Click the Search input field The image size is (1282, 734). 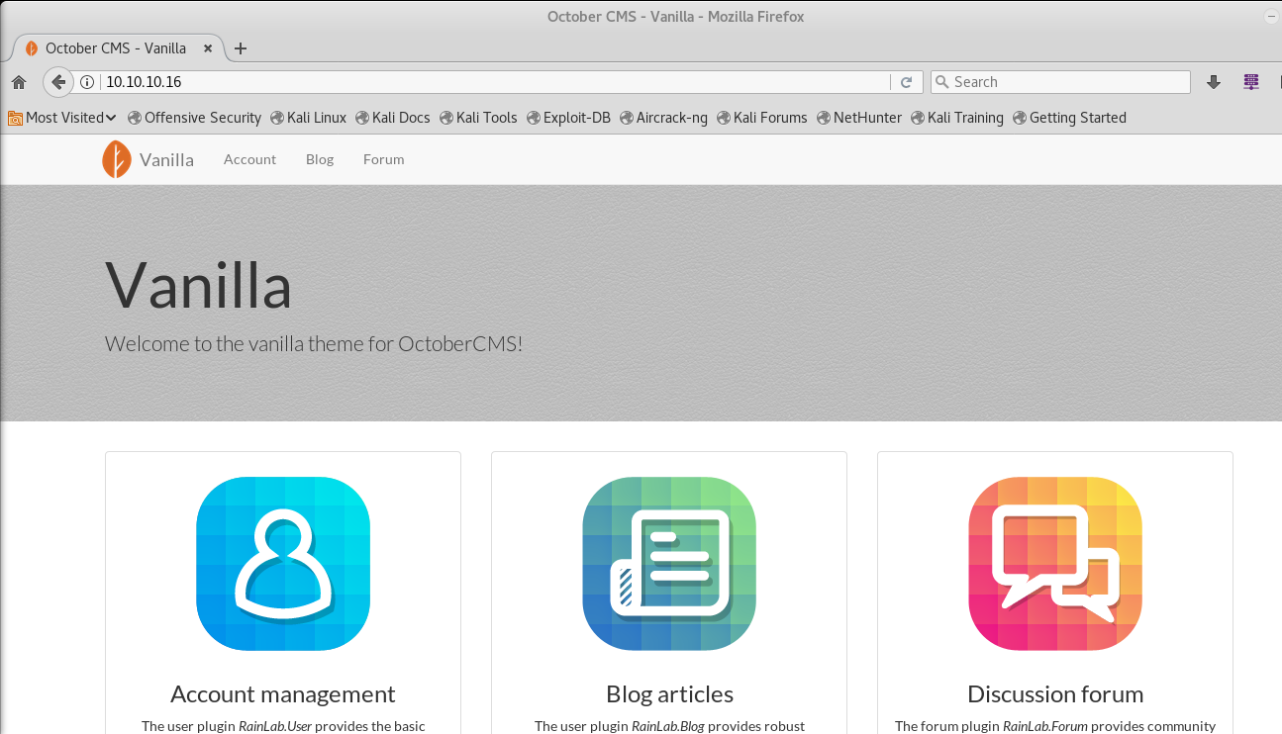tap(1060, 82)
